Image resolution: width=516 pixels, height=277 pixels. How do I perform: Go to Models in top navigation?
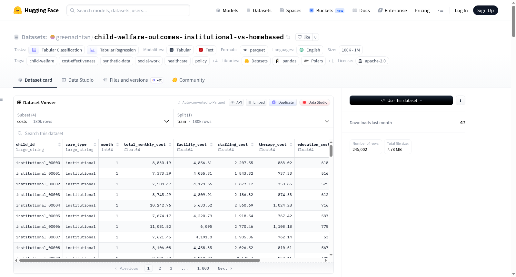tap(227, 11)
